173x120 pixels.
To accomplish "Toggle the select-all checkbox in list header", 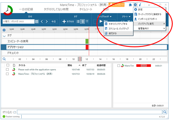I will [x=8, y=65].
